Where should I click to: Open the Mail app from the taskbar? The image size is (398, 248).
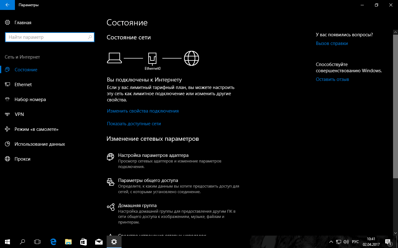99,242
